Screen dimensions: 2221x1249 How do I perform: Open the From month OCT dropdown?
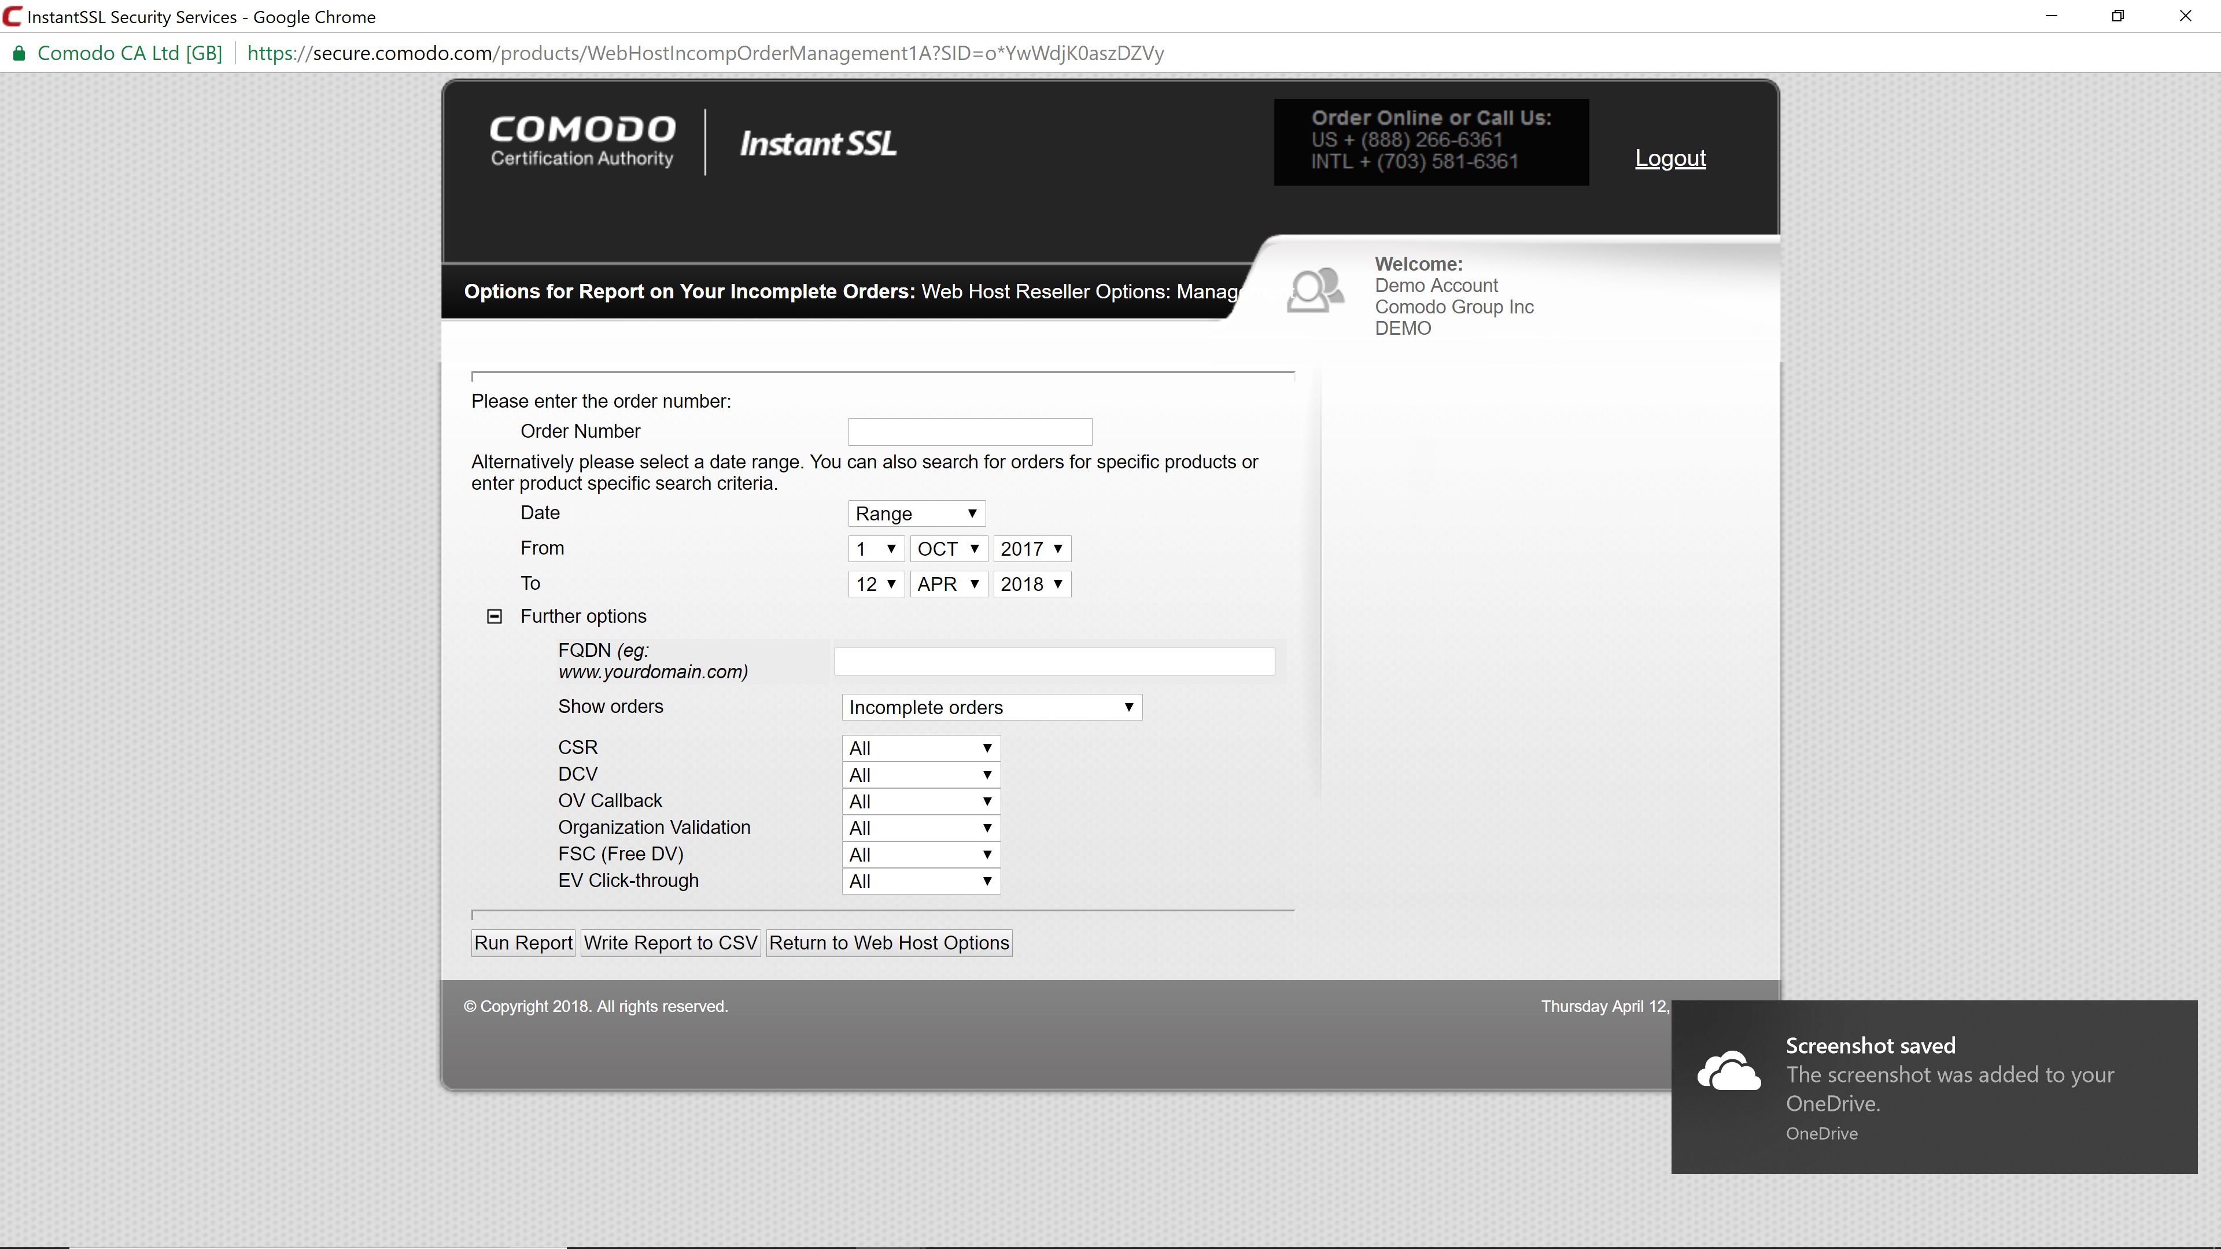coord(949,549)
